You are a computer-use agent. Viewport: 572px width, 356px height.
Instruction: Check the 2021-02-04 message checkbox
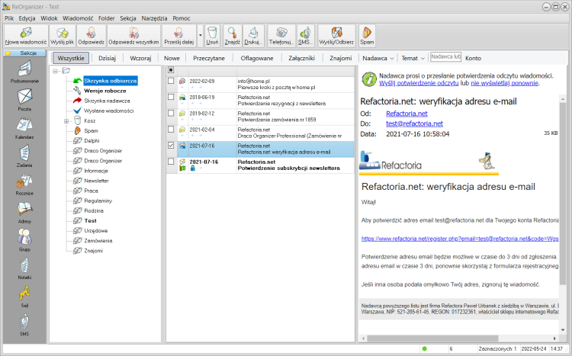(171, 129)
